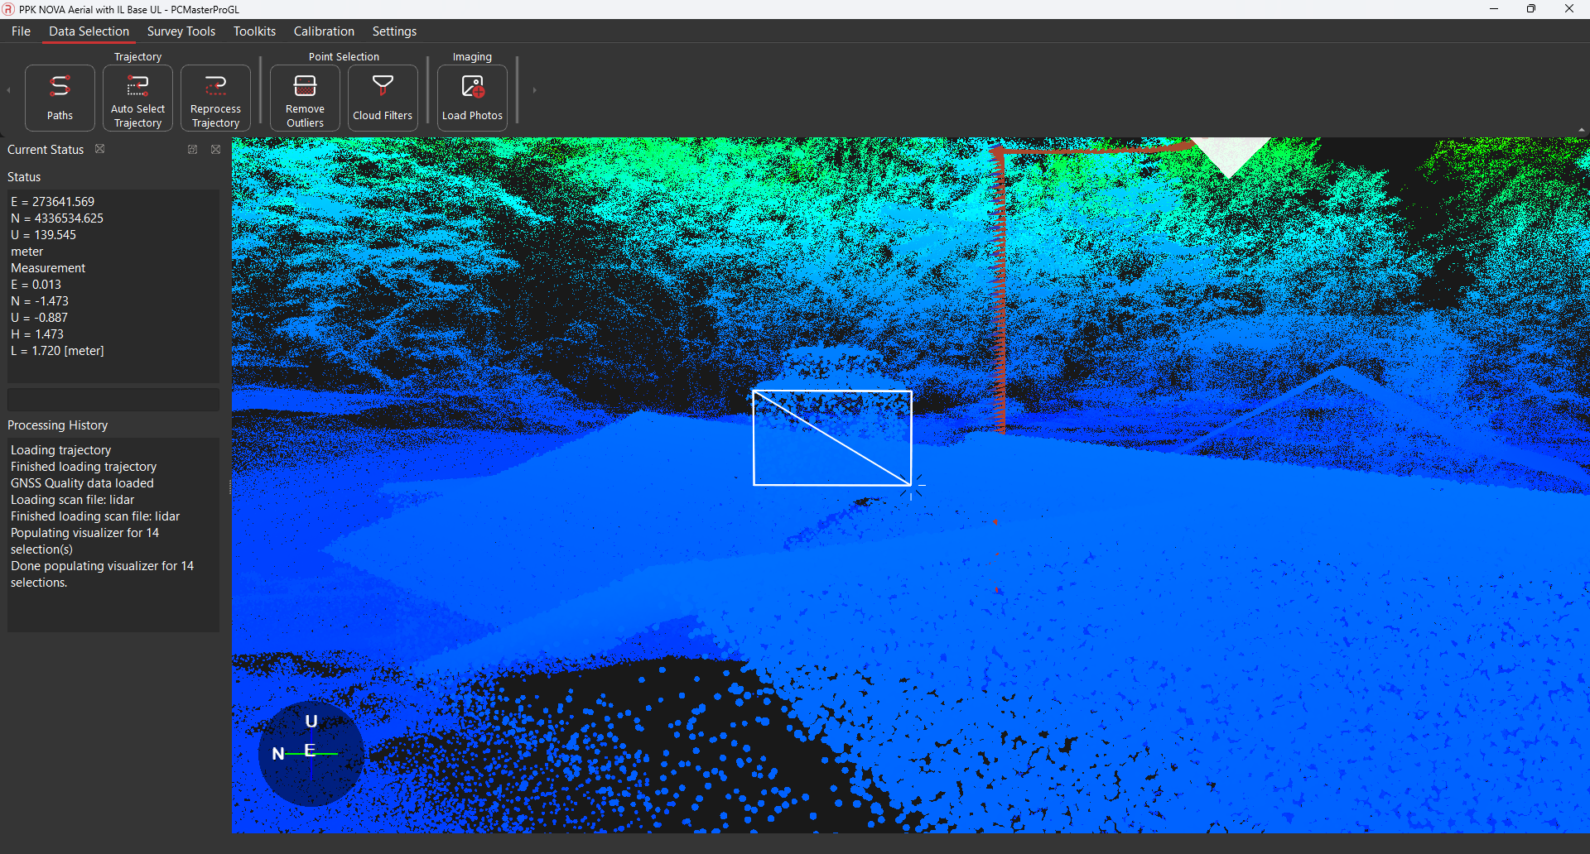Open the Cloud Filters tool
This screenshot has height=854, width=1590.
pos(383,98)
